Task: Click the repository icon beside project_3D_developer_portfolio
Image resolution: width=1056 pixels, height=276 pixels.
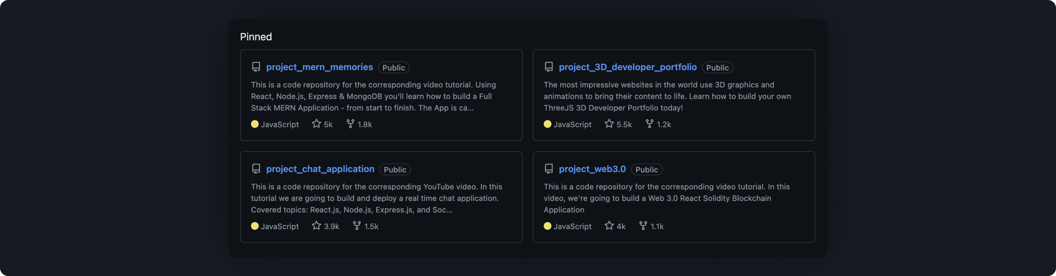Action: click(549, 67)
